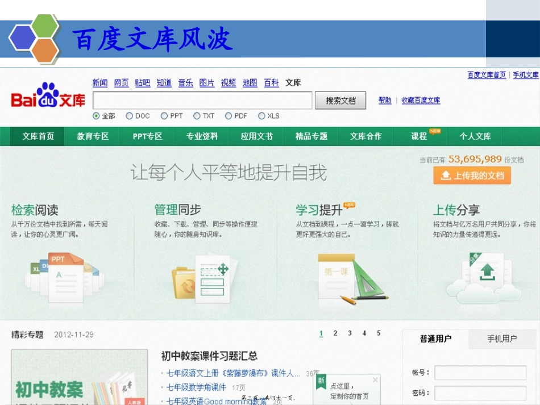540x405 pixels.
Task: Click the 百度文库首页 link
Action: (x=487, y=74)
